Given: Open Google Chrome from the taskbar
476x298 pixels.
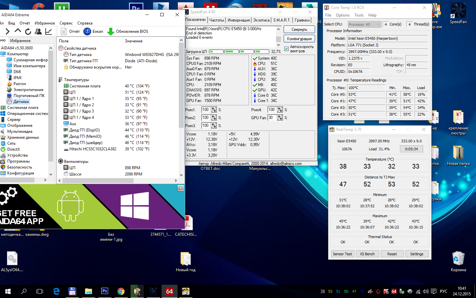Looking at the screenshot, I should click(x=121, y=291).
